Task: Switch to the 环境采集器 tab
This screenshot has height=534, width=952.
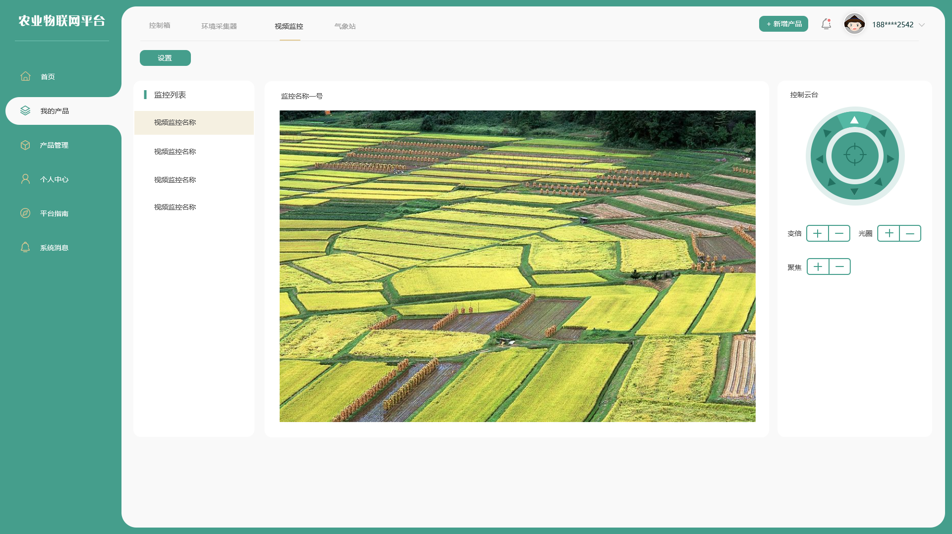Action: [x=219, y=26]
